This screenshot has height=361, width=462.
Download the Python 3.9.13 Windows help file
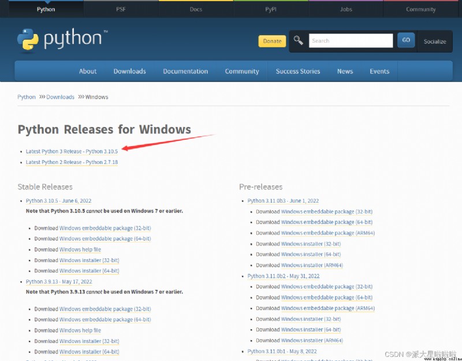pyautogui.click(x=80, y=330)
